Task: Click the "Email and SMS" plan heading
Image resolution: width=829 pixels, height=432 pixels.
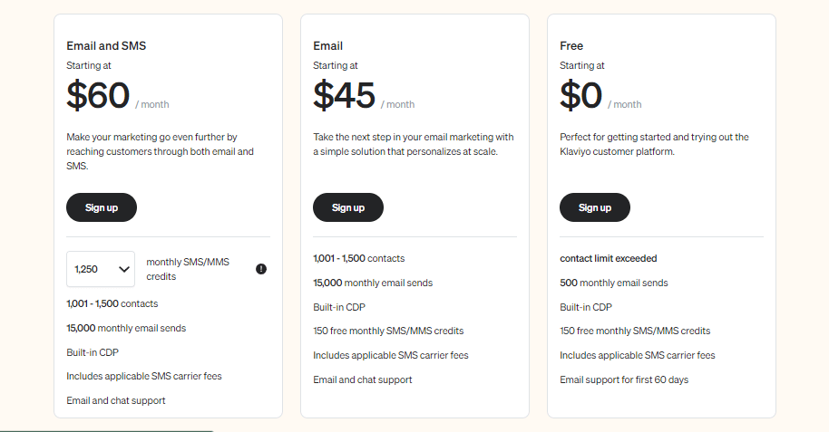Action: pyautogui.click(x=106, y=45)
